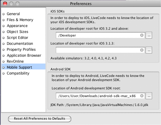Click the bullet icon beside Compatibility
Image resolution: width=161 pixels, height=125 pixels.
[x=4, y=73]
